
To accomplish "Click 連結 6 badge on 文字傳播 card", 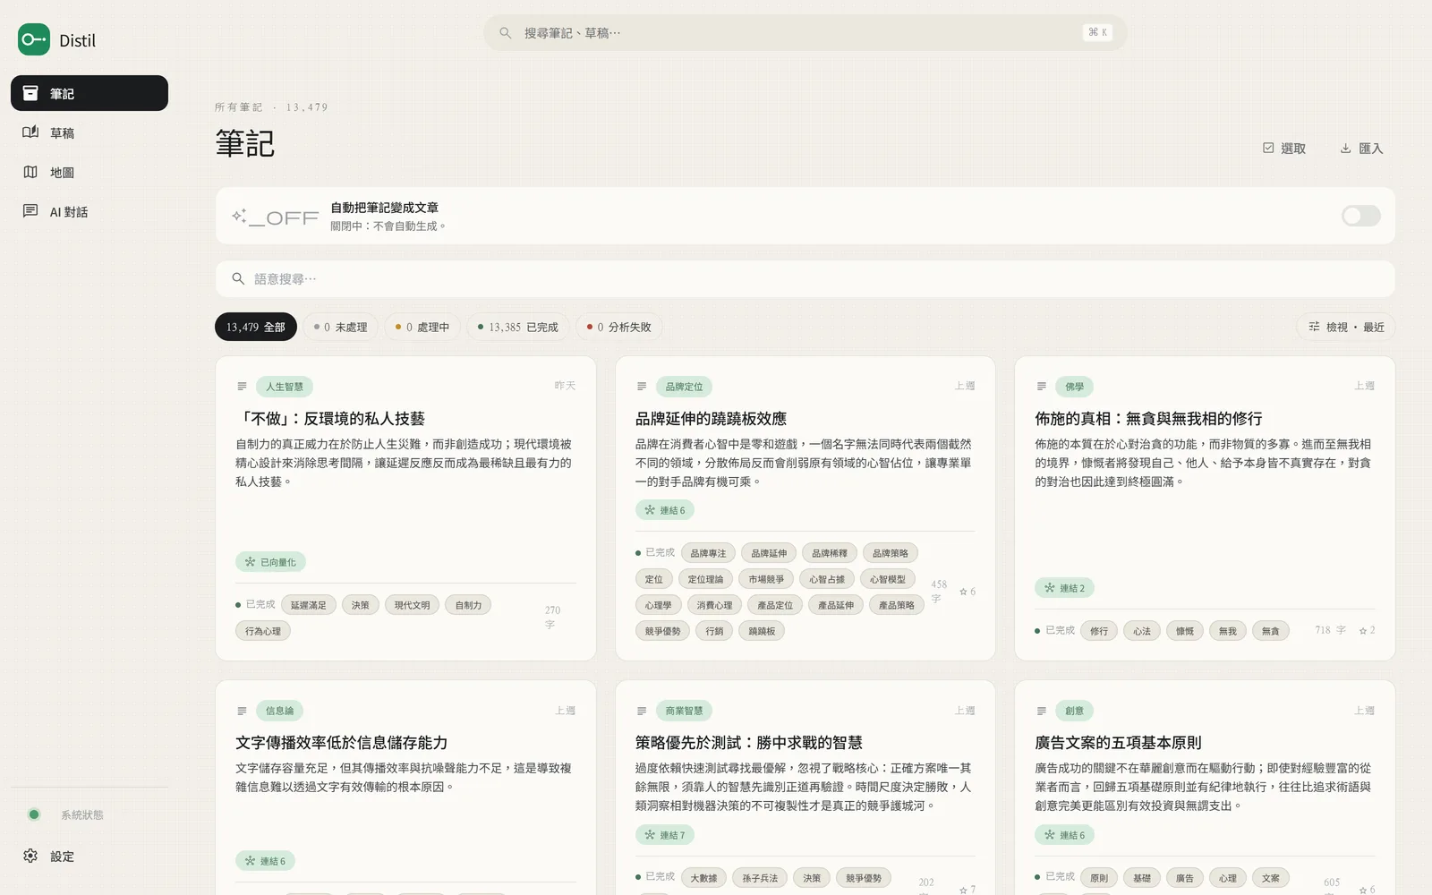I will click(x=265, y=861).
